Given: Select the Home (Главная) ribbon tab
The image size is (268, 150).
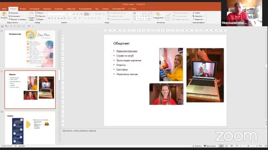Looking at the screenshot, I should [13, 9].
